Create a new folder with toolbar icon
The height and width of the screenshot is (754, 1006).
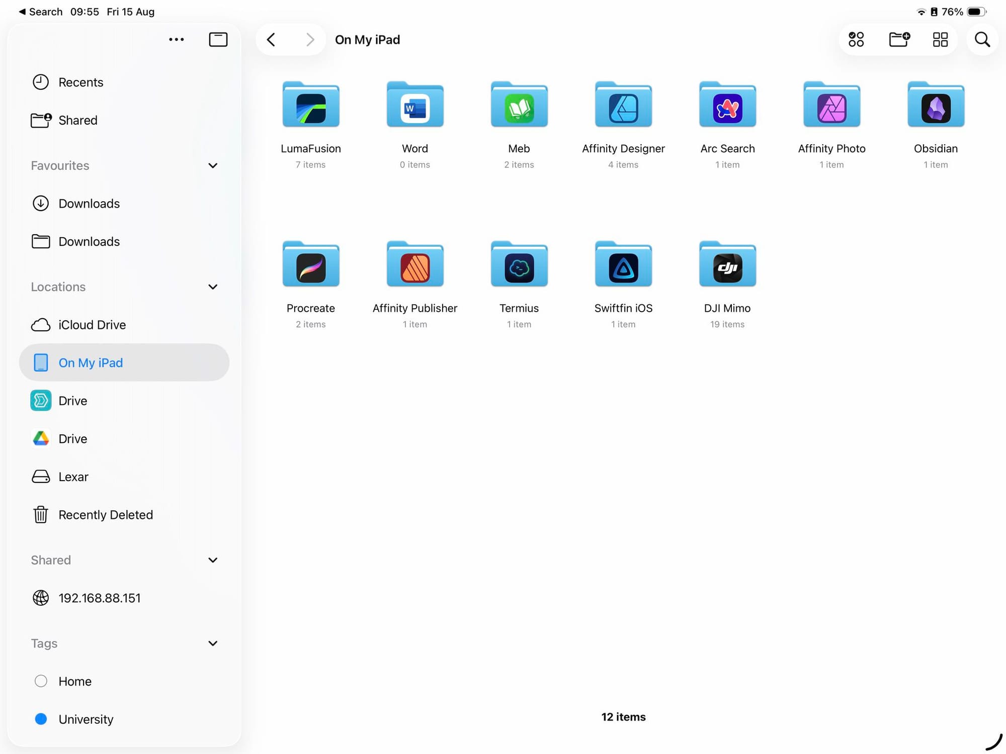pyautogui.click(x=899, y=39)
